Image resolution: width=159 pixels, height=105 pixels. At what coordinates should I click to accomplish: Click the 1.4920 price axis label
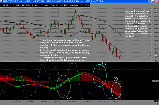point(155,9)
